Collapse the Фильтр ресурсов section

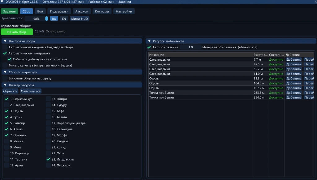(x=5, y=85)
